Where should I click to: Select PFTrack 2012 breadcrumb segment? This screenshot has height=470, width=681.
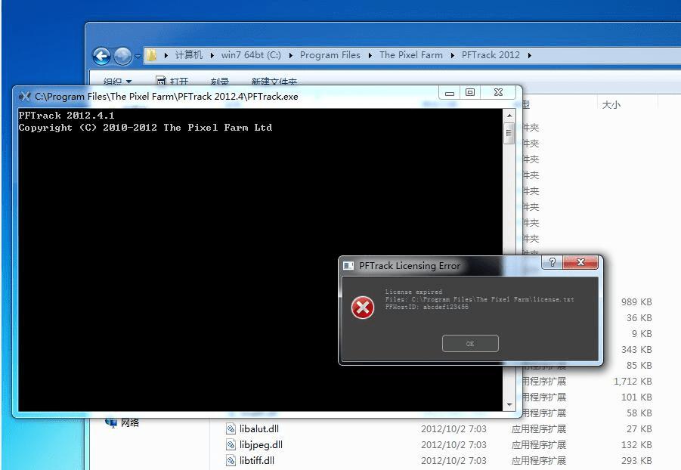491,55
